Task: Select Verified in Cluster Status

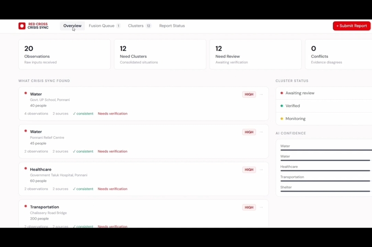Action: click(324, 106)
